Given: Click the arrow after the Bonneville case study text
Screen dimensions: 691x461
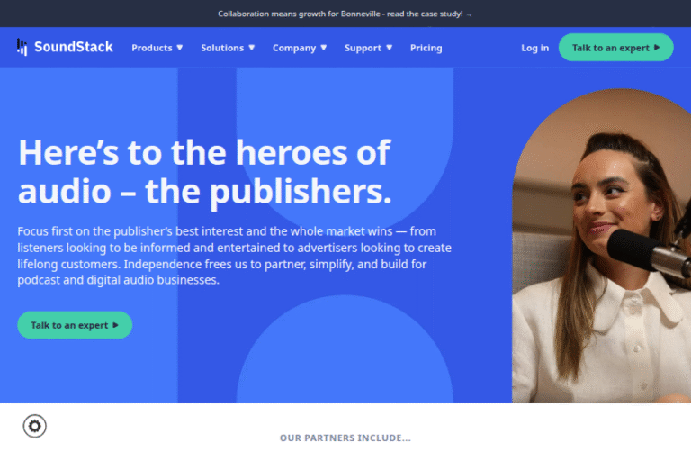Looking at the screenshot, I should [x=469, y=14].
